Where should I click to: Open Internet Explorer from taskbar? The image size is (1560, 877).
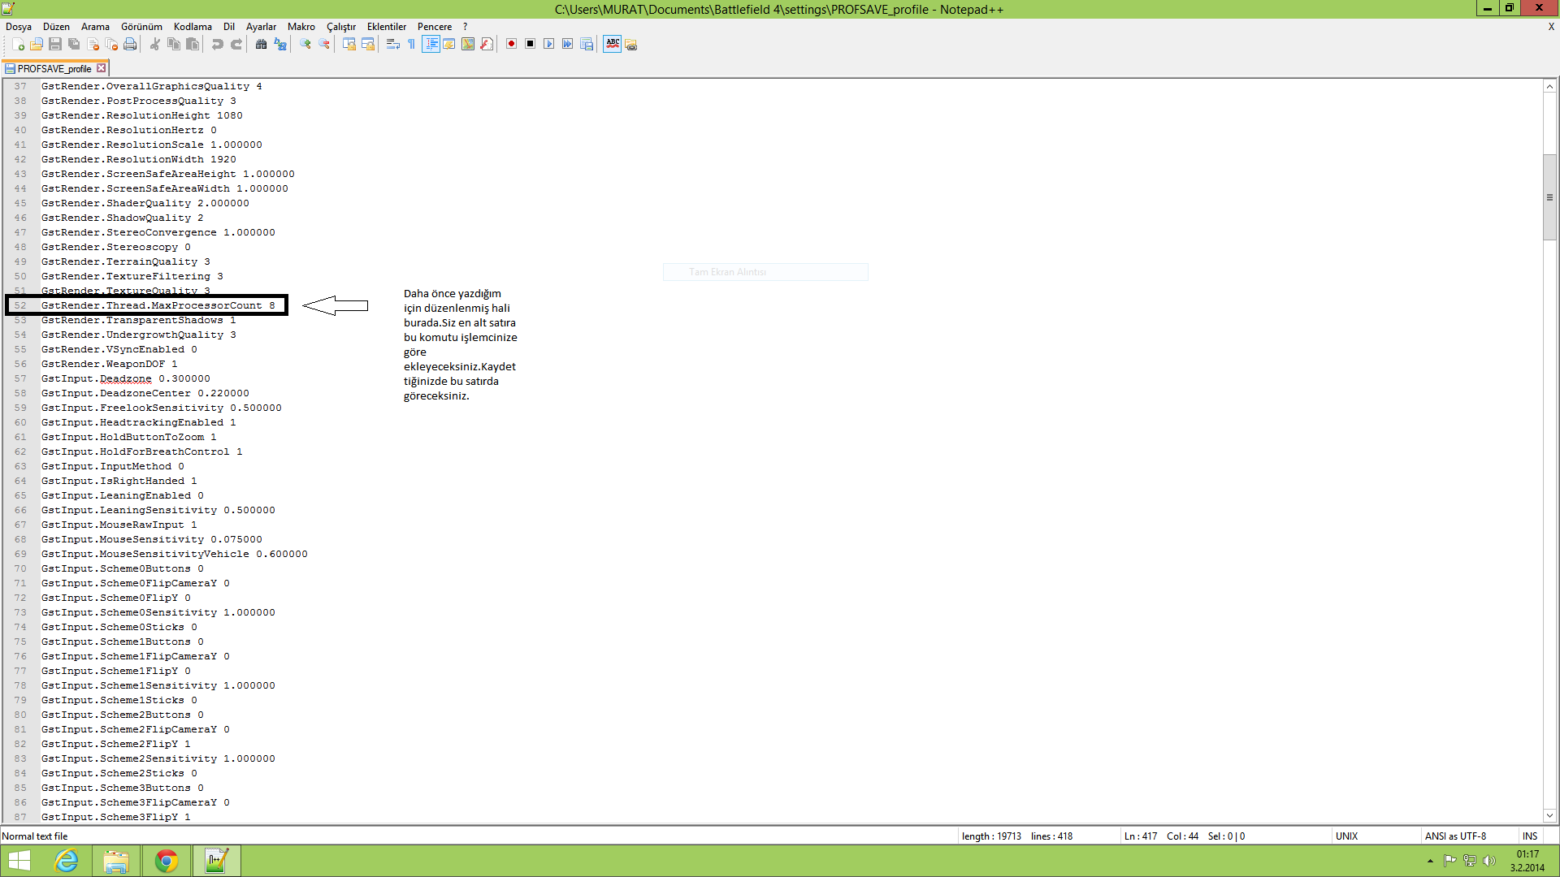click(66, 861)
